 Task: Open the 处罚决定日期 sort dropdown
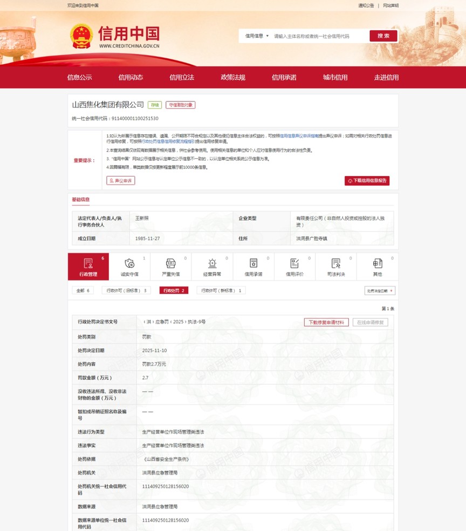(x=380, y=290)
